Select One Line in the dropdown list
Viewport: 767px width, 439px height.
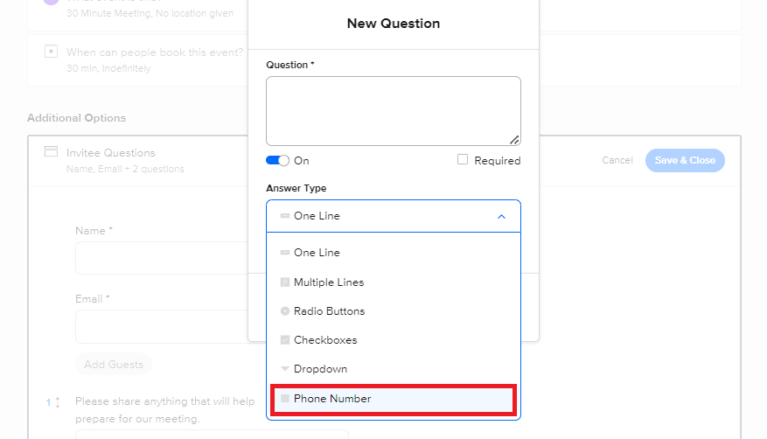coord(394,253)
